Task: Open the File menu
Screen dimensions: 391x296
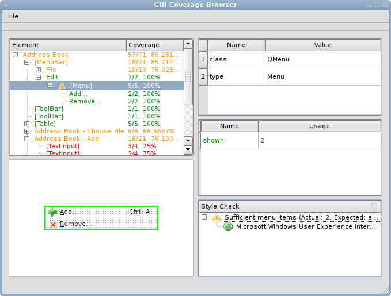Action: coord(13,16)
